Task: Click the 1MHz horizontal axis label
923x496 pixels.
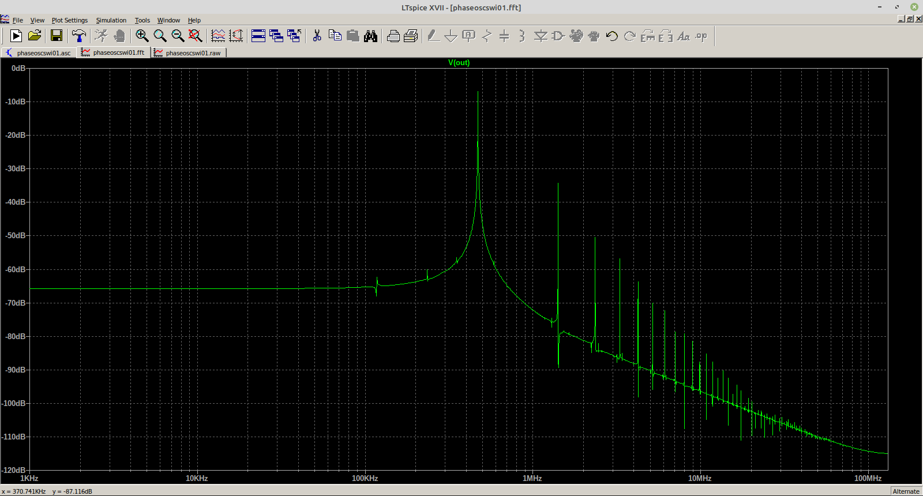Action: [532, 478]
